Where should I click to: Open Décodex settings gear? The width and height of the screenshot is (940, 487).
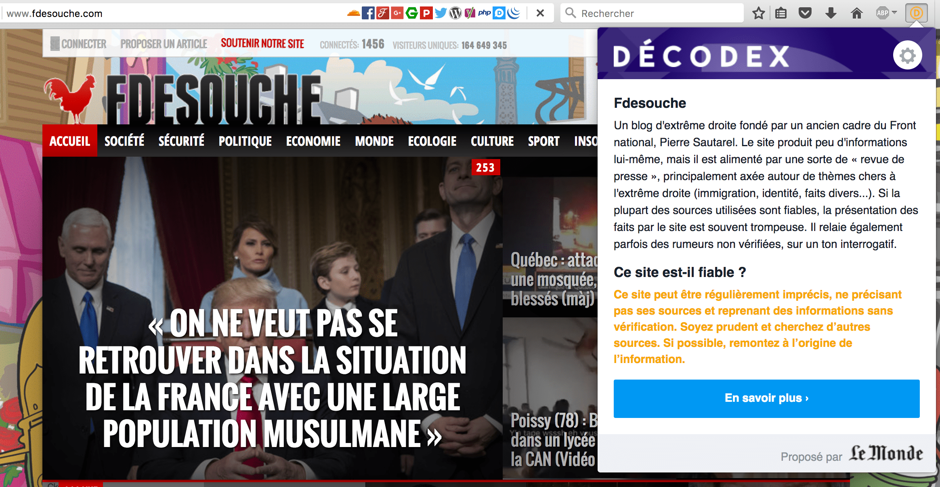click(x=907, y=56)
